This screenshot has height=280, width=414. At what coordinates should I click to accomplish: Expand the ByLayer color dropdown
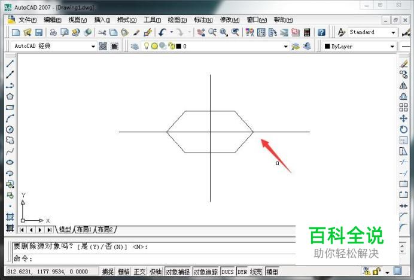392,47
